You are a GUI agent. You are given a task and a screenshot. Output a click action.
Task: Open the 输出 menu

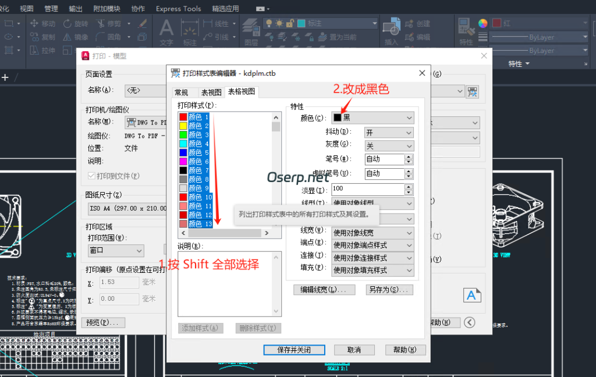click(x=75, y=8)
